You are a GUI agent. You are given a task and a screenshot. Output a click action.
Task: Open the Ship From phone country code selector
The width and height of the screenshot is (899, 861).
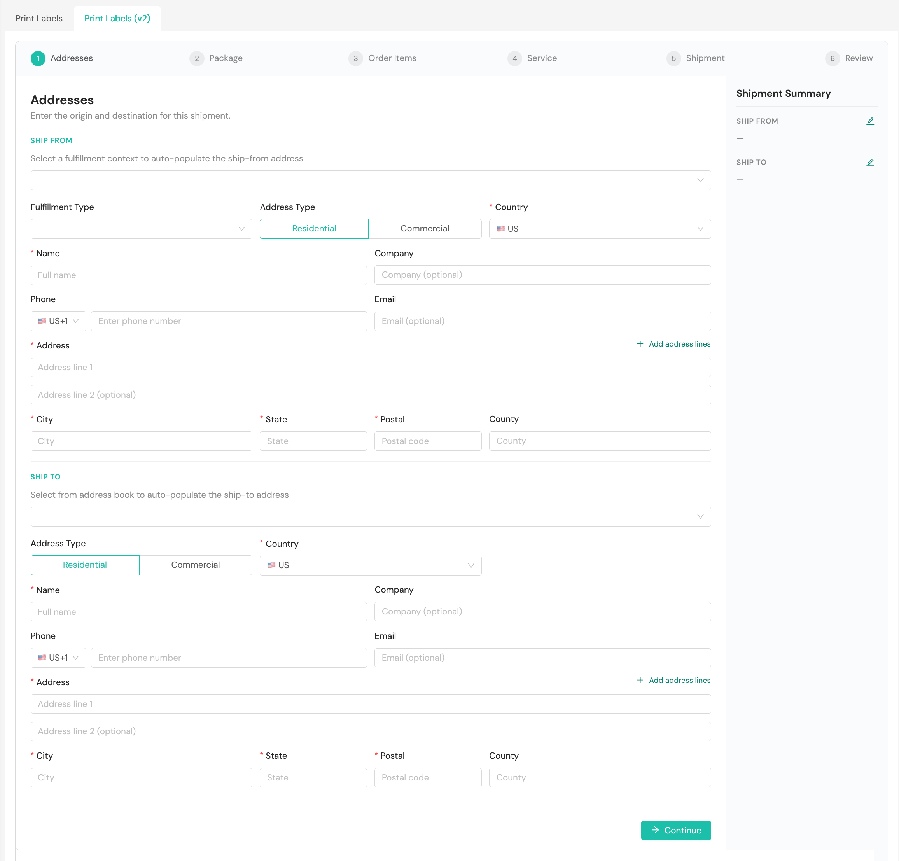(58, 321)
